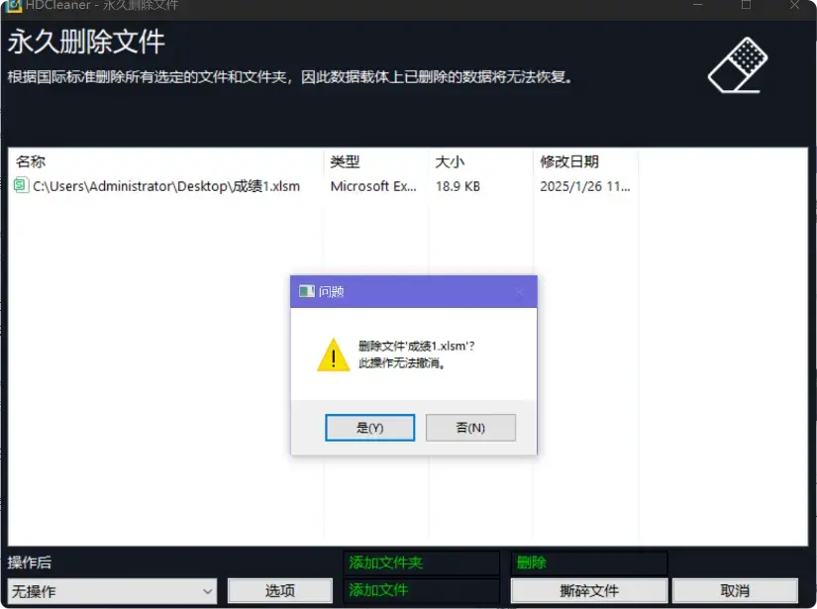Close the 问题 dialog with its X
Screen dimensions: 817x609
point(520,291)
